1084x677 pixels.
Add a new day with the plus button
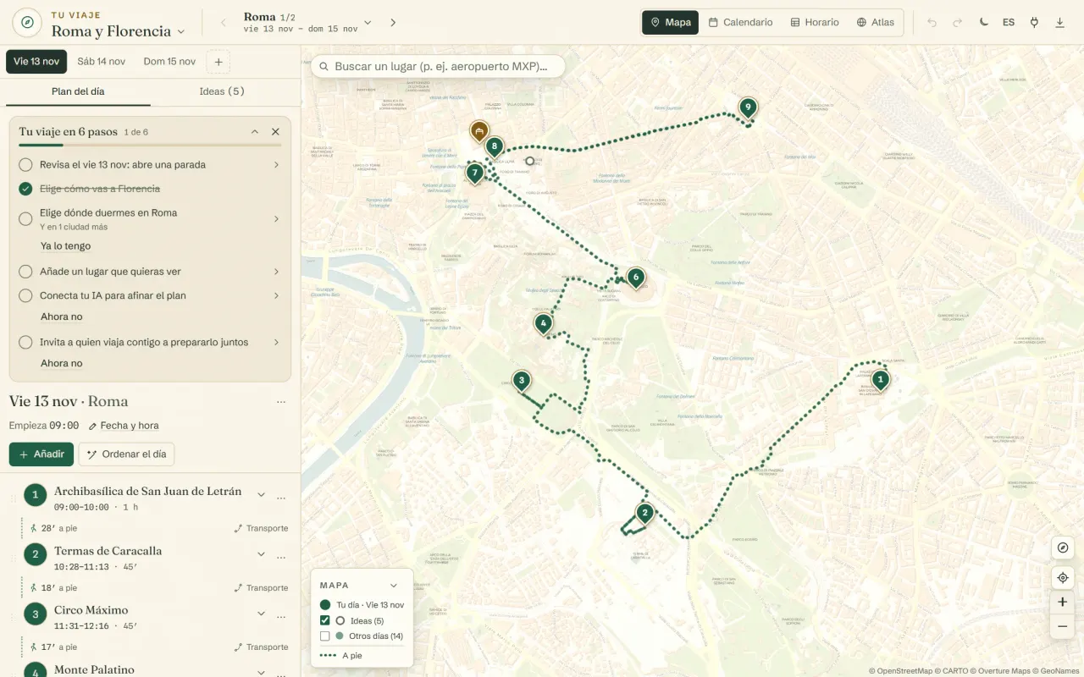(218, 62)
